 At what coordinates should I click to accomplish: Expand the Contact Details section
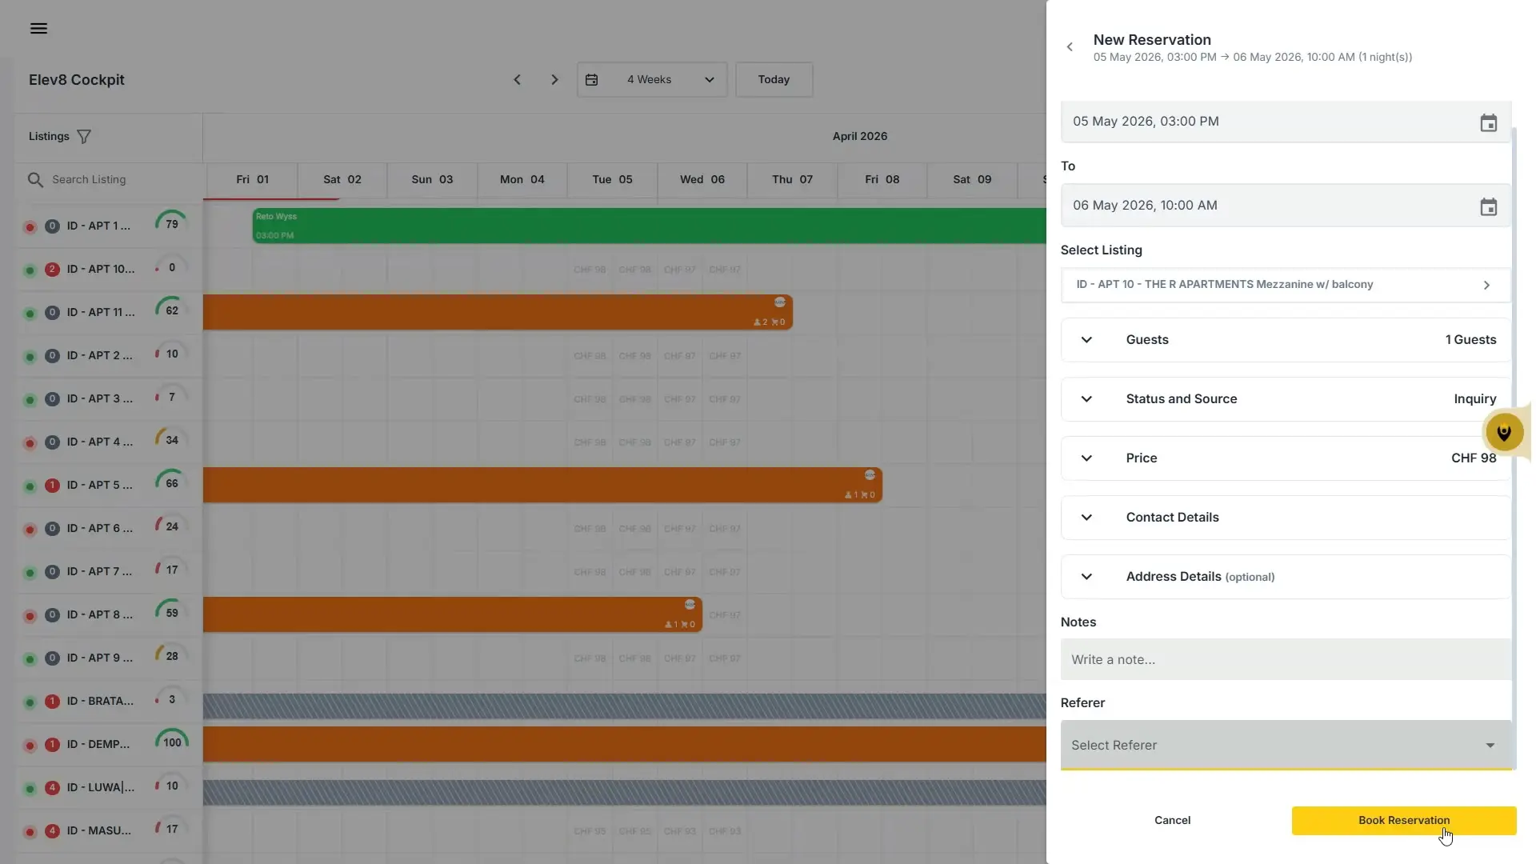pyautogui.click(x=1285, y=518)
